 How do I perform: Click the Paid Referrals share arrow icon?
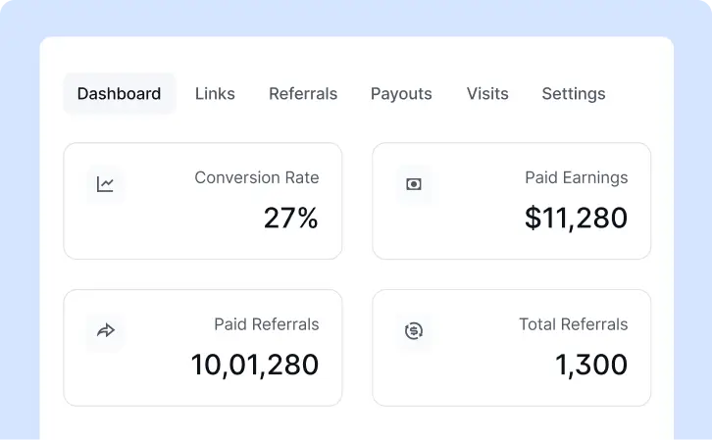[x=105, y=330]
